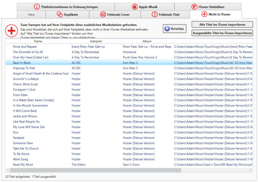
Task: Switch to the Duplikate tab
Action: [67, 14]
